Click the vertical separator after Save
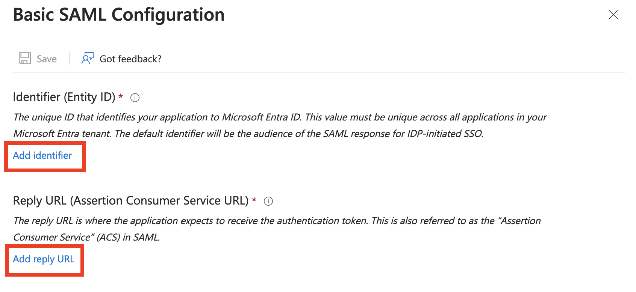This screenshot has width=636, height=292. (69, 58)
